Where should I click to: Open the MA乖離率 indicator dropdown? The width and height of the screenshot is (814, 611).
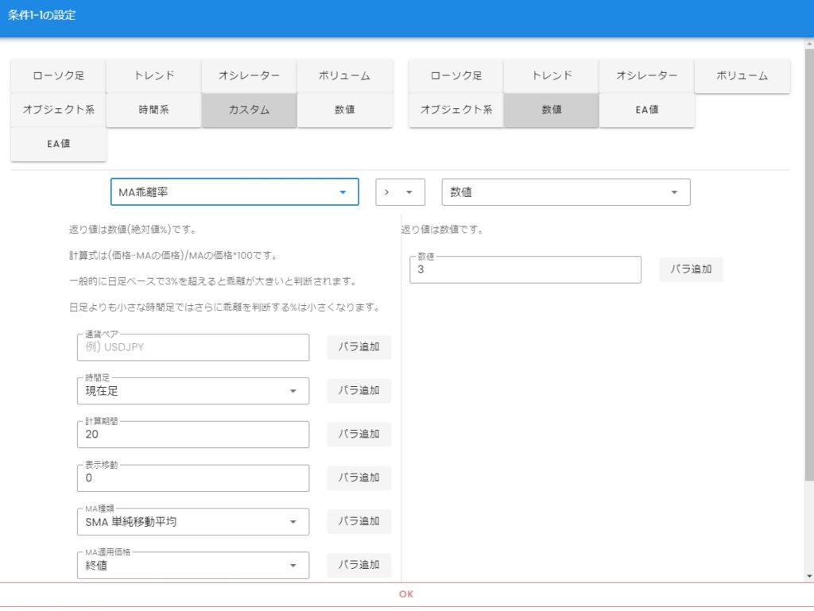point(235,192)
